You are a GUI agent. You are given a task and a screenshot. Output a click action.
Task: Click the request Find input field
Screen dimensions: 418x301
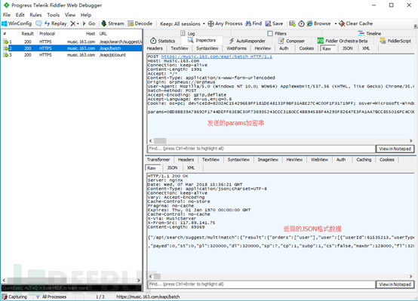pos(261,149)
